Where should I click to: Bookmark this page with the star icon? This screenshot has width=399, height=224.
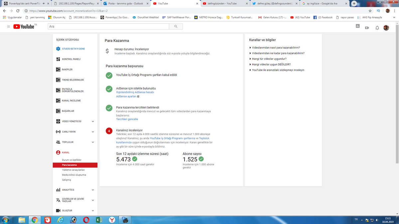370,11
